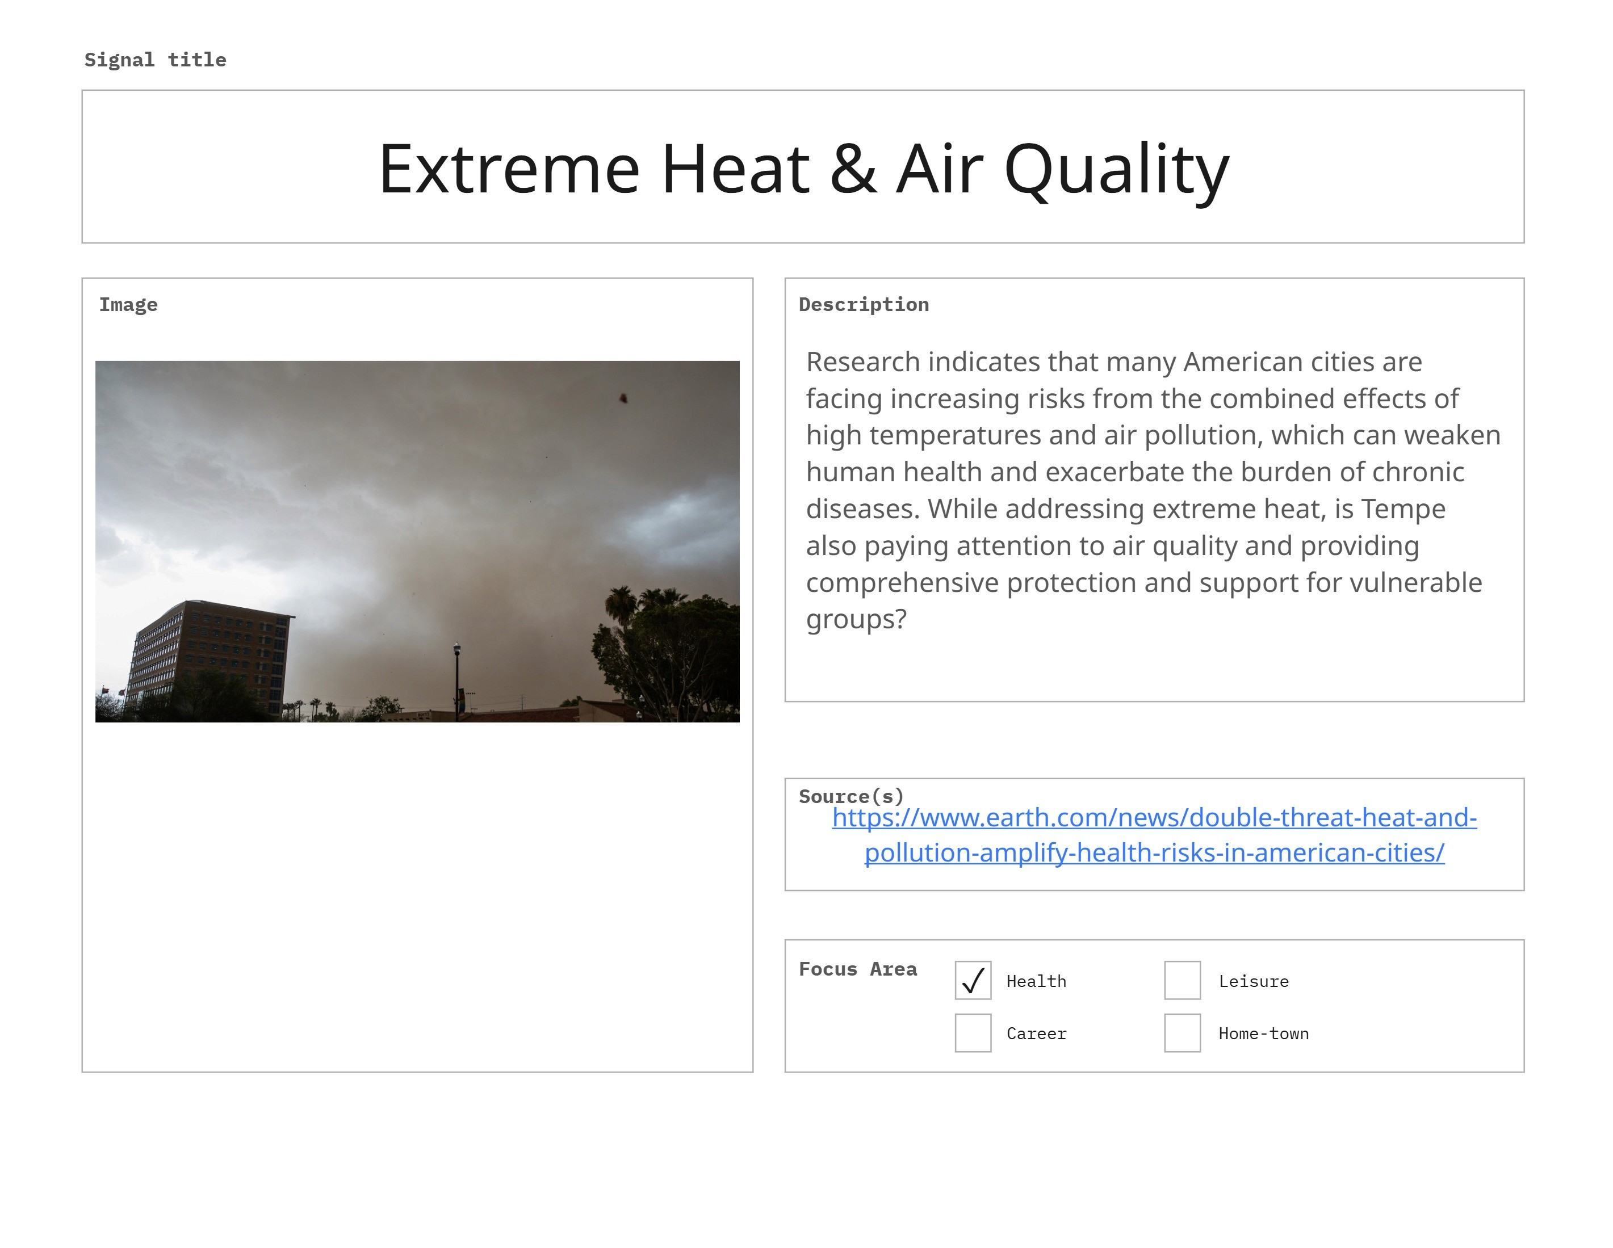This screenshot has height=1248, width=1613.
Task: Click the Description section label
Action: pos(864,305)
